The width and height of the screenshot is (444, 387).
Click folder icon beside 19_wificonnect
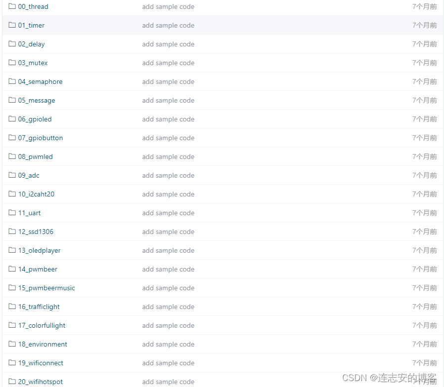[x=12, y=362]
